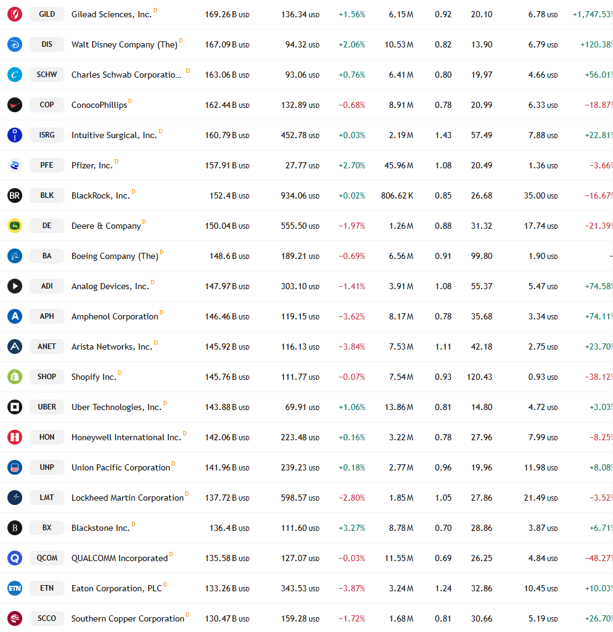
Task: Open the Pfizer, Inc. name link
Action: [x=93, y=166]
